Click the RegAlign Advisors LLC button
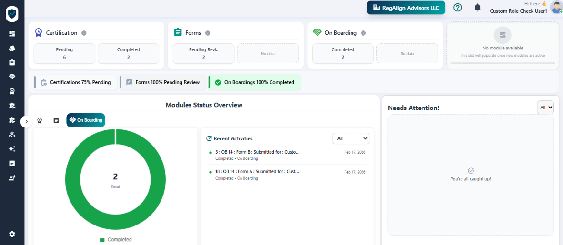Screen dimensions: 563x245 click(x=406, y=8)
